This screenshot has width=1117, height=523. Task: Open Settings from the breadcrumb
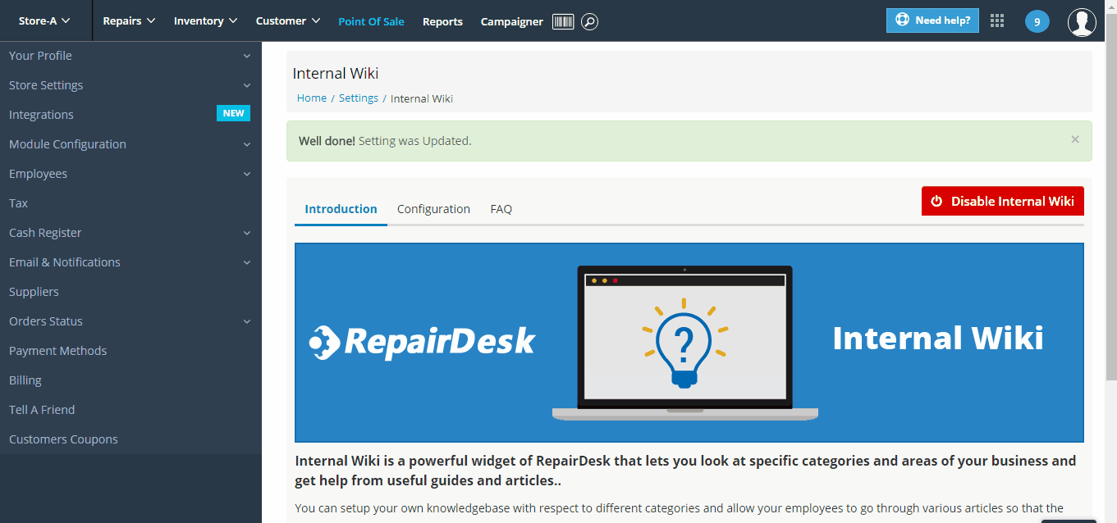coord(359,98)
